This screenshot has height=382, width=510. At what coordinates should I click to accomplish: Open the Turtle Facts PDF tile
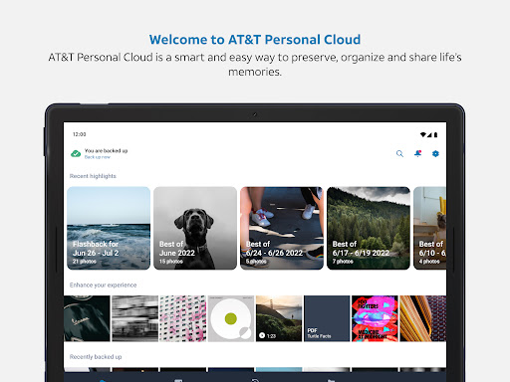(x=327, y=318)
